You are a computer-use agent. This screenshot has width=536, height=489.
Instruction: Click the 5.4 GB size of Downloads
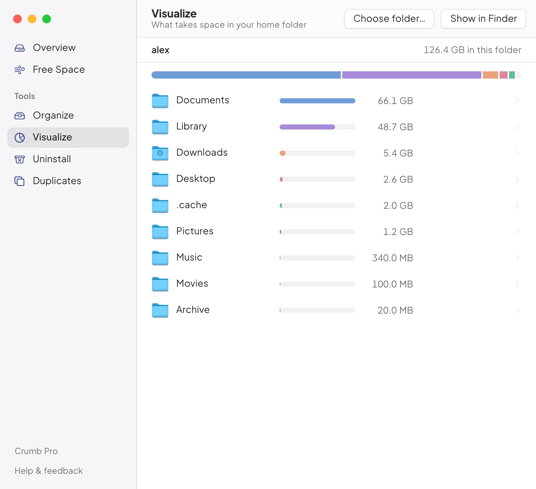coord(398,153)
